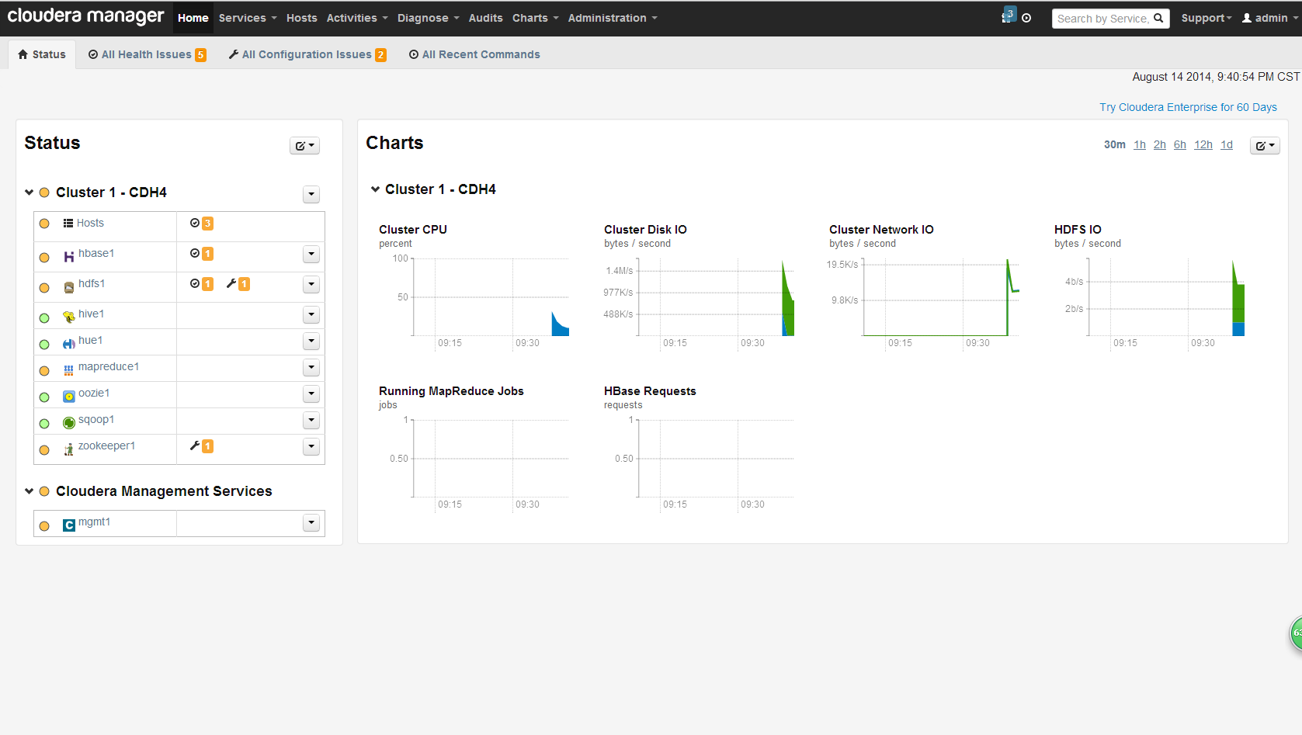
Task: Click hive1 green health status circle
Action: point(44,317)
